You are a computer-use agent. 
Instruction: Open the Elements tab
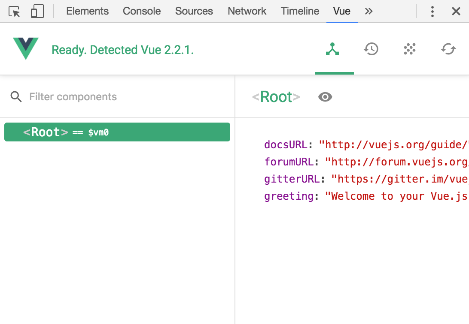pyautogui.click(x=87, y=11)
